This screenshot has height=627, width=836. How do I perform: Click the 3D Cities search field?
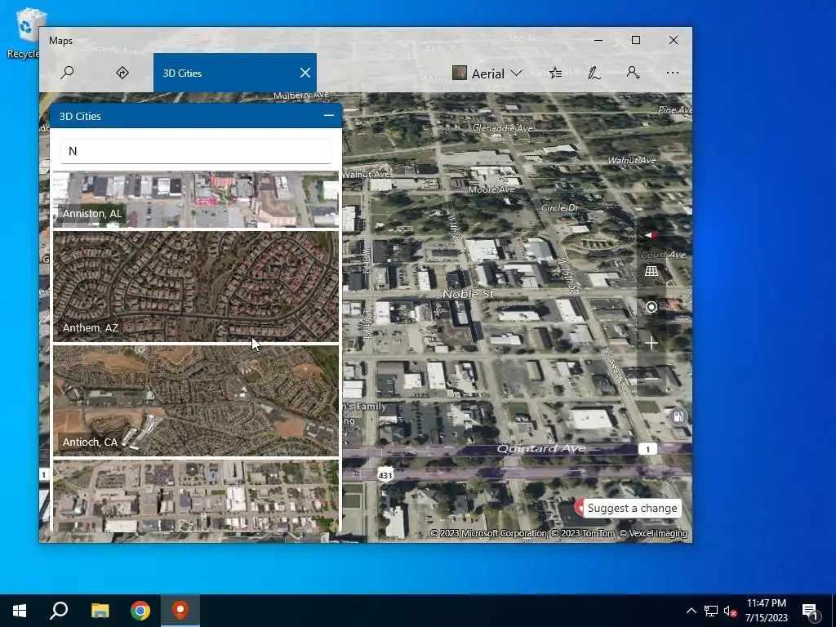point(196,151)
